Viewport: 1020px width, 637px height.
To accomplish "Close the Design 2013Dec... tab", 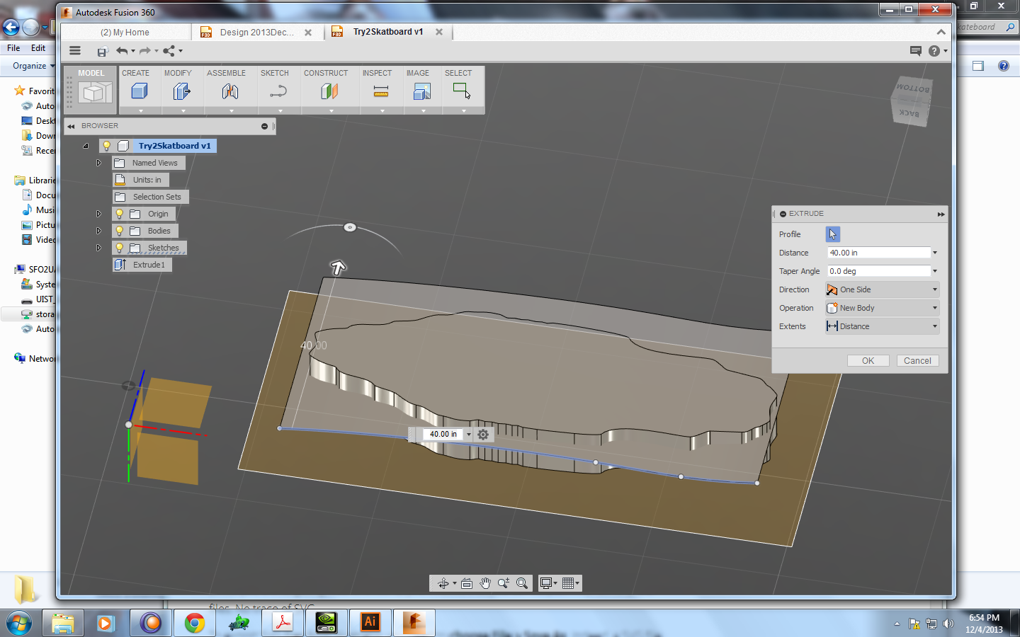I will [x=308, y=33].
